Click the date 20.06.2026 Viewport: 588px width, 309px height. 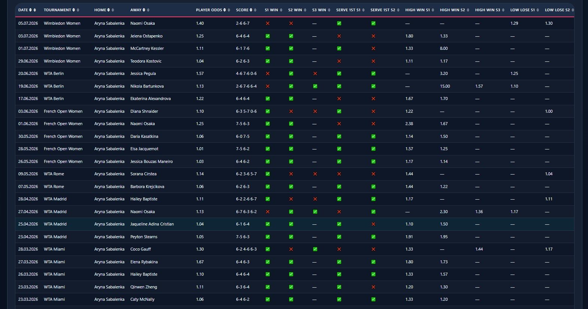point(28,73)
